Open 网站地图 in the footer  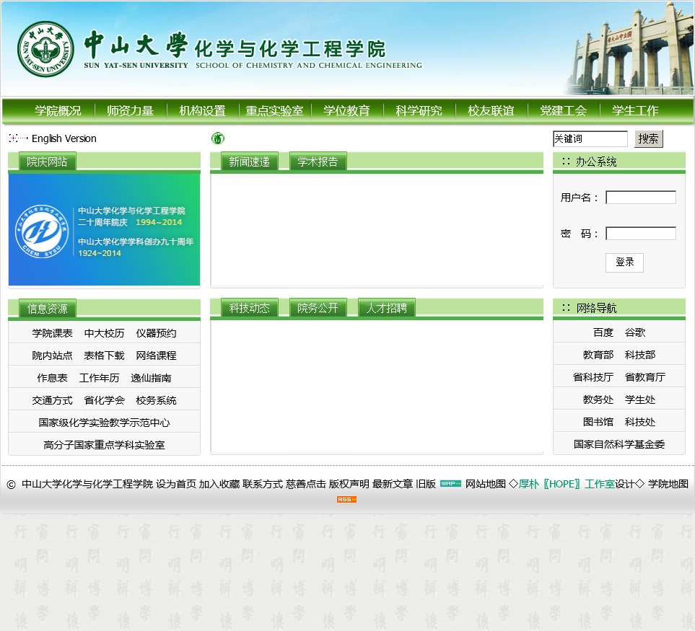pos(486,484)
